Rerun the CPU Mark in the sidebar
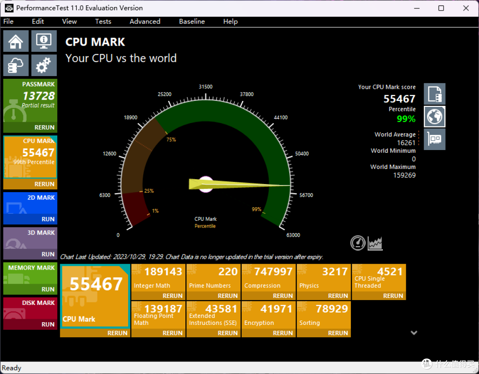The width and height of the screenshot is (479, 374). coord(30,184)
